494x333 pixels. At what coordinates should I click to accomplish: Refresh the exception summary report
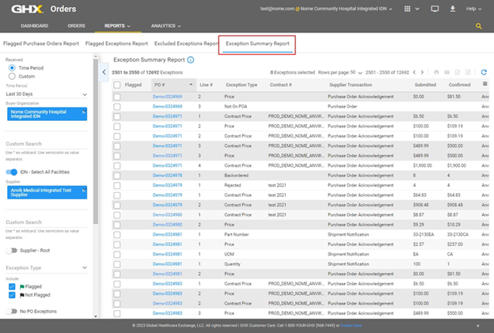click(x=484, y=72)
